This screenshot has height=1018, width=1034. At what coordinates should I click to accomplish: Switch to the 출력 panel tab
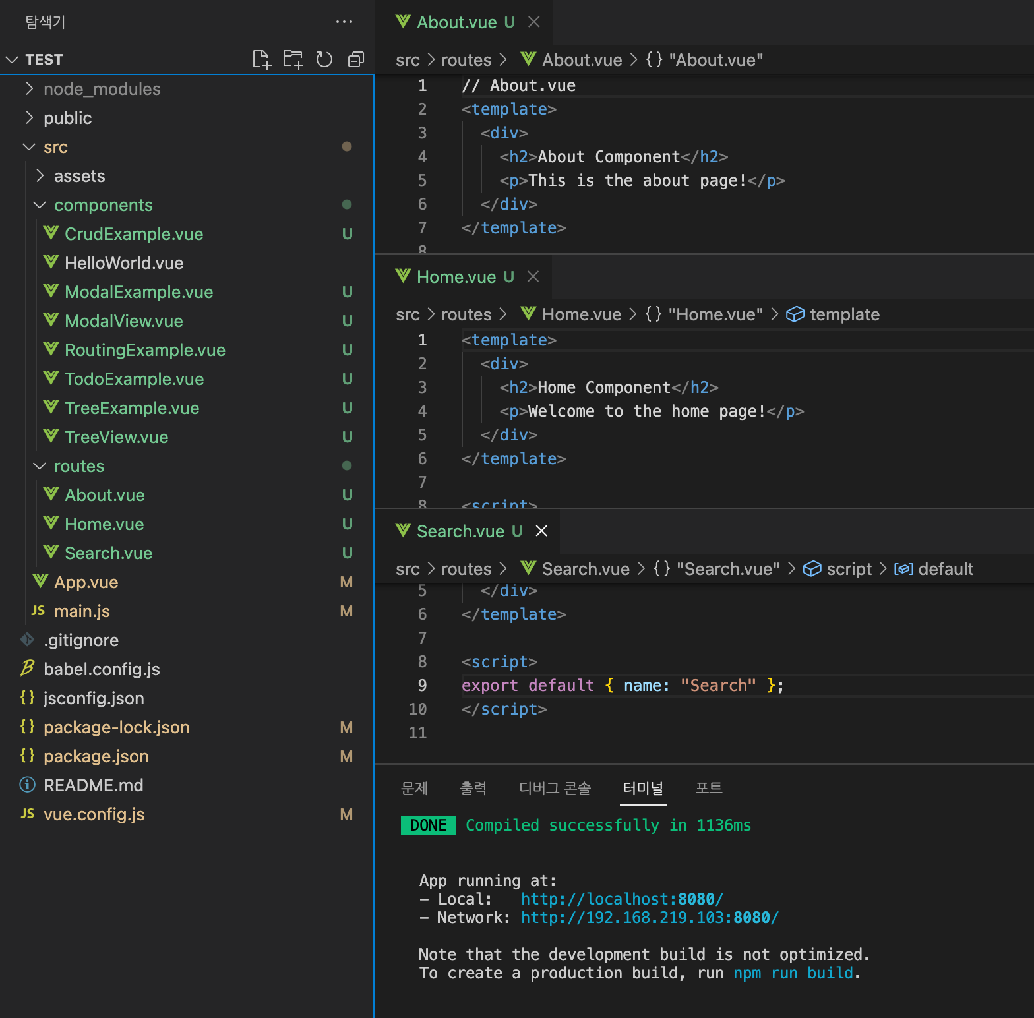click(473, 788)
